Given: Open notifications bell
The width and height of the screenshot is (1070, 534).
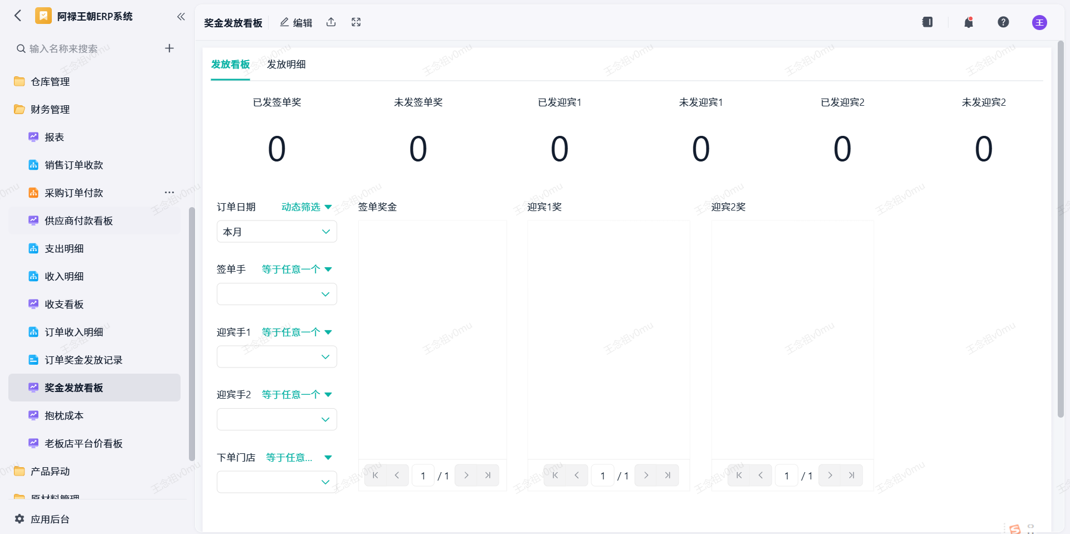Looking at the screenshot, I should [x=969, y=22].
